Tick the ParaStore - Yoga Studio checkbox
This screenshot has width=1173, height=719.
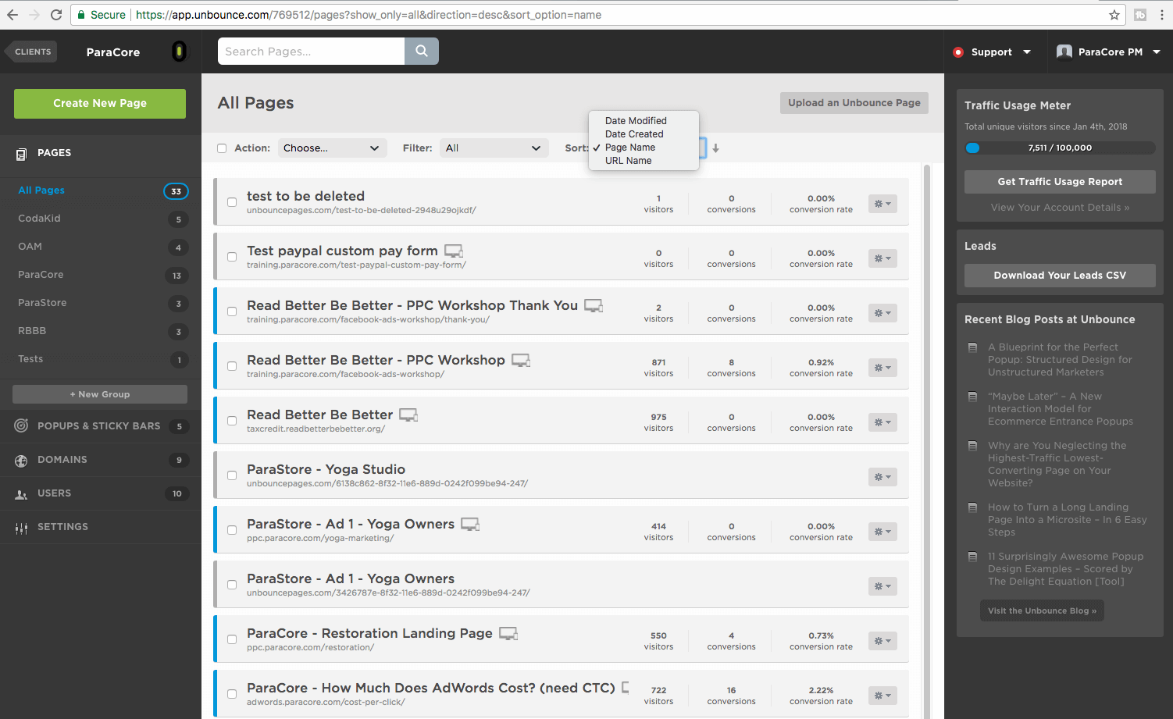[232, 475]
